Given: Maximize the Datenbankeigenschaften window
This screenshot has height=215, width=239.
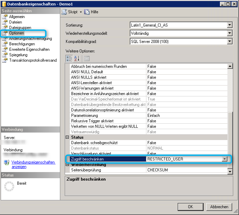Looking at the screenshot, I should 228,4.
